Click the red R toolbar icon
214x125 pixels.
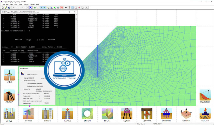click(x=62, y=8)
